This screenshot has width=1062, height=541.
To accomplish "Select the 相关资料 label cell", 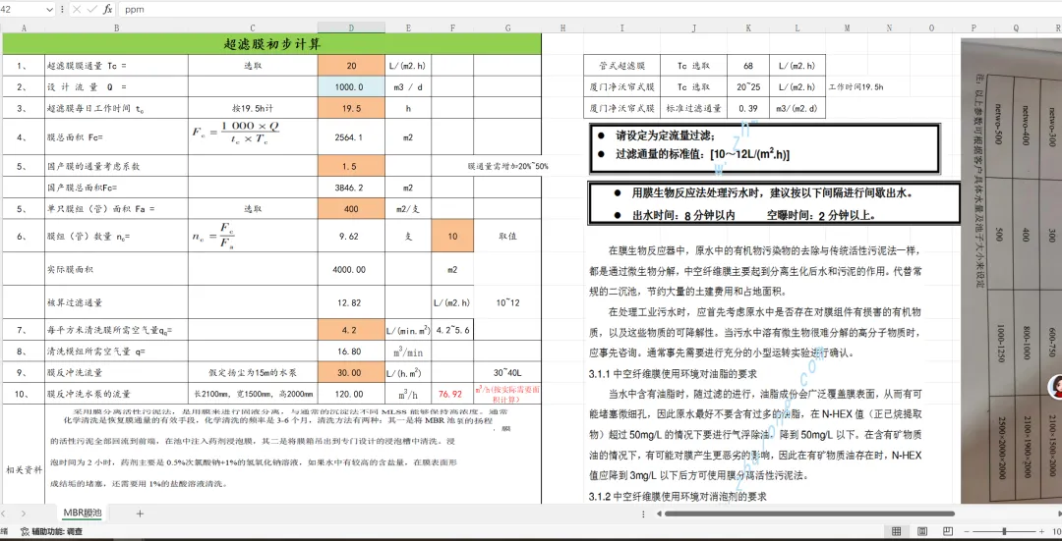I will point(24,469).
